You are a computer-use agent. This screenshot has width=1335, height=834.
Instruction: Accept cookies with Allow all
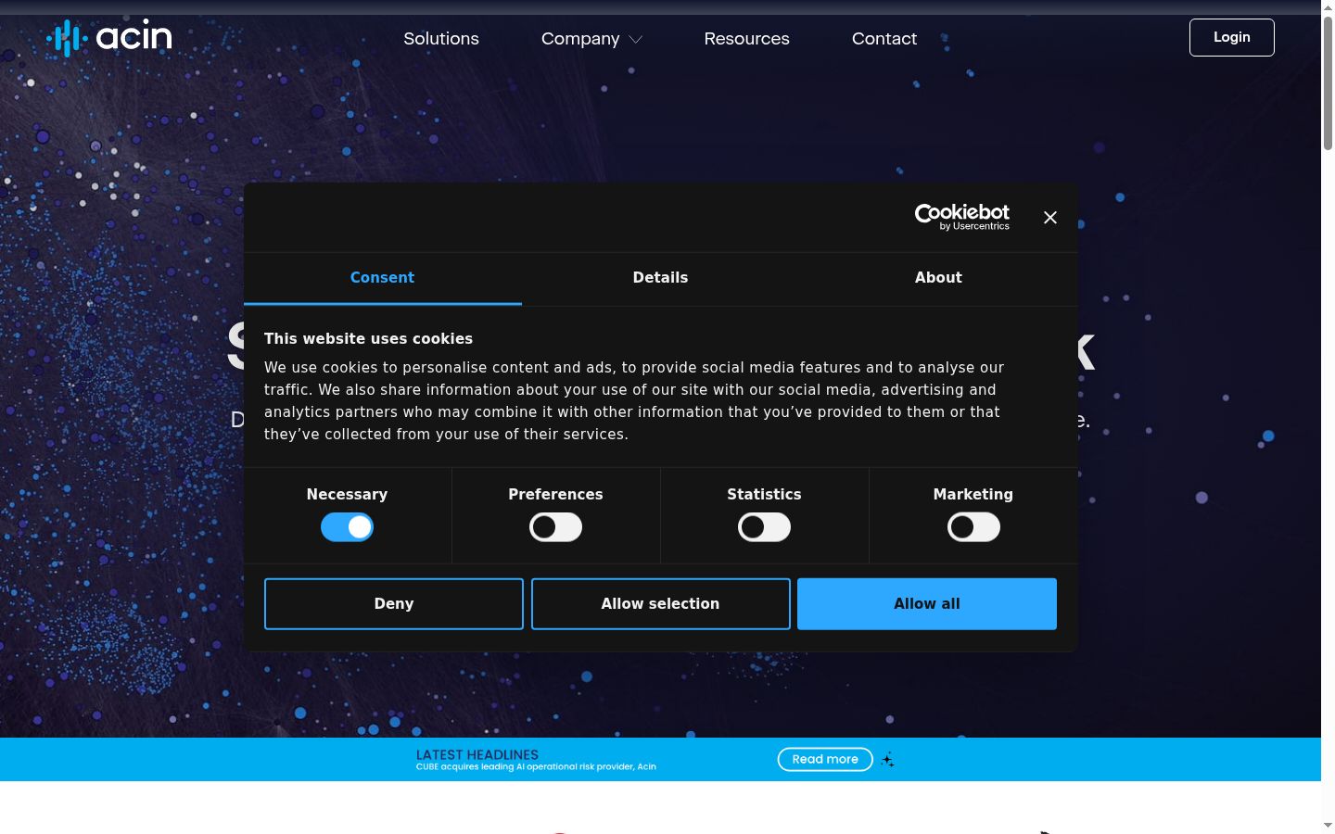coord(927,603)
